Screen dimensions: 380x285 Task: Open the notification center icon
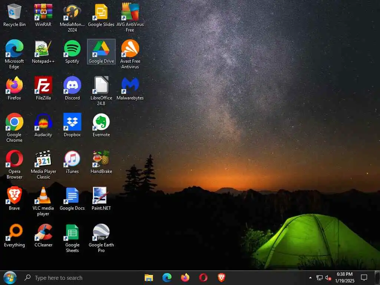pyautogui.click(x=364, y=278)
